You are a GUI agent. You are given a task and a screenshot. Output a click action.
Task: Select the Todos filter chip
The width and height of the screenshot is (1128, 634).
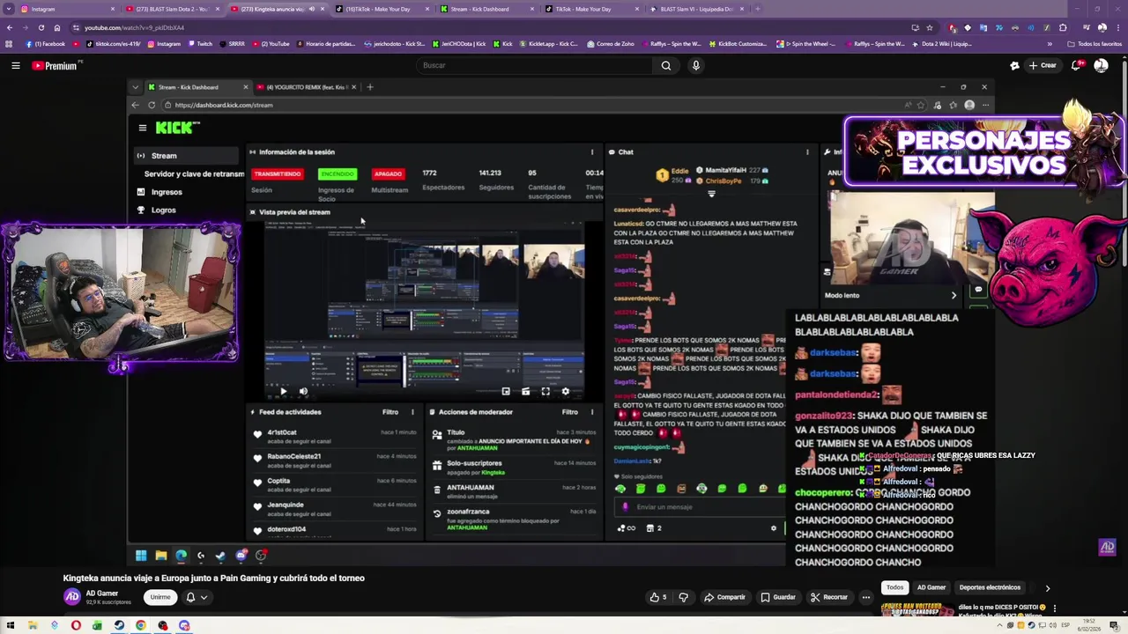click(894, 587)
